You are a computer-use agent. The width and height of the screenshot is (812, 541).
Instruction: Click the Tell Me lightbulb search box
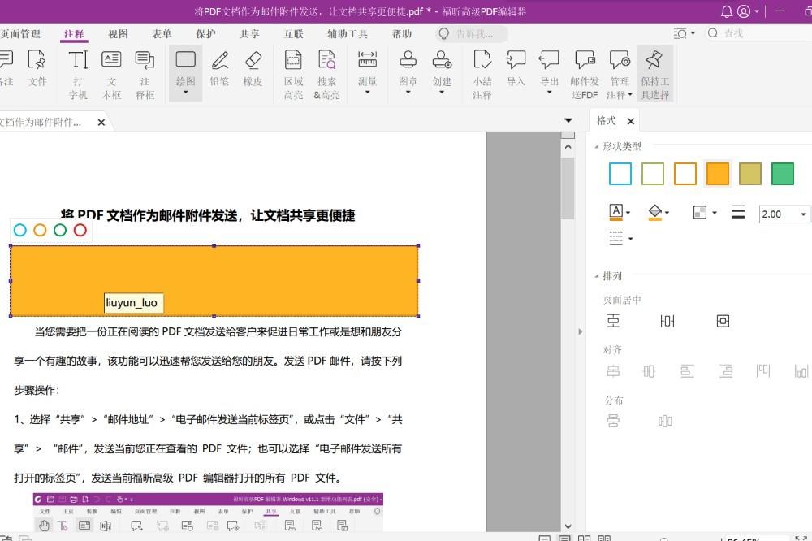pyautogui.click(x=472, y=33)
